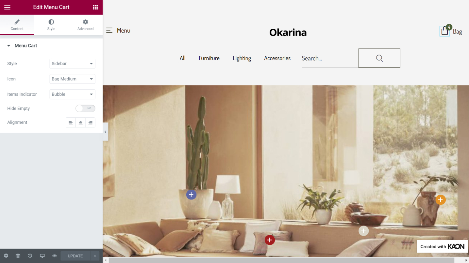The height and width of the screenshot is (263, 469).
Task: Click the orange plus hotspot marker
Action: pyautogui.click(x=441, y=199)
